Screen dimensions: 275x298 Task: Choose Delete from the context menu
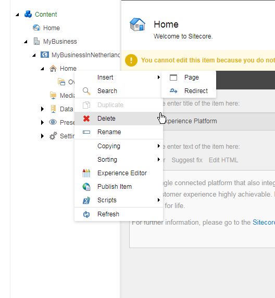119,119
